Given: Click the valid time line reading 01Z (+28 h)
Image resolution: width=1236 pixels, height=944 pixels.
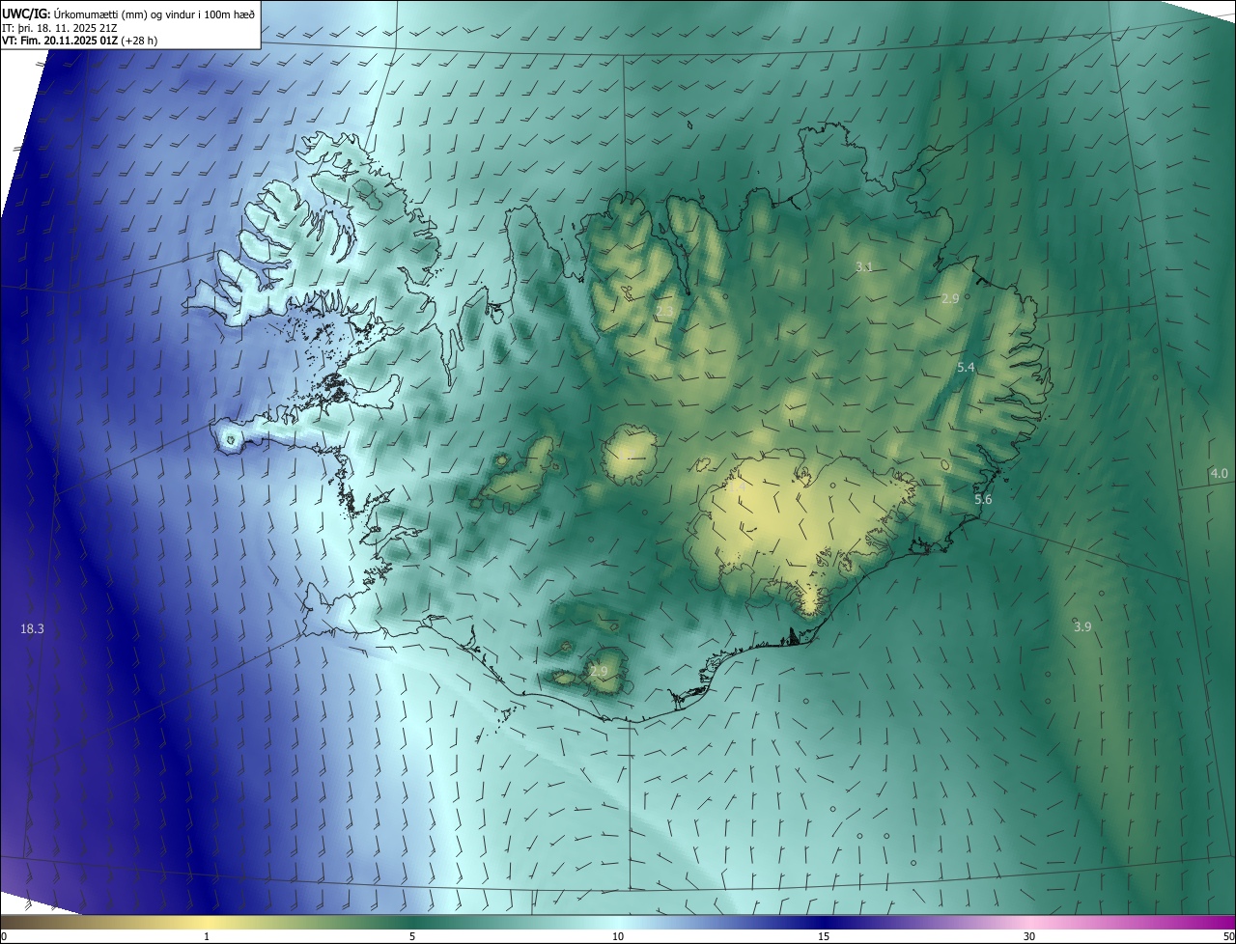Looking at the screenshot, I should pos(80,41).
